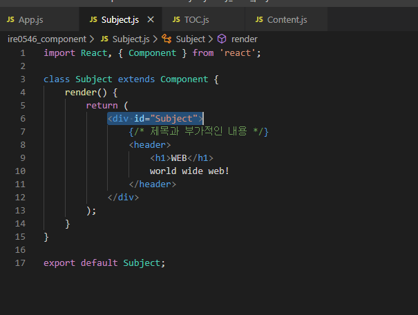Image resolution: width=418 pixels, height=315 pixels.
Task: Click the Korean comment on line 7
Action: tap(198, 132)
